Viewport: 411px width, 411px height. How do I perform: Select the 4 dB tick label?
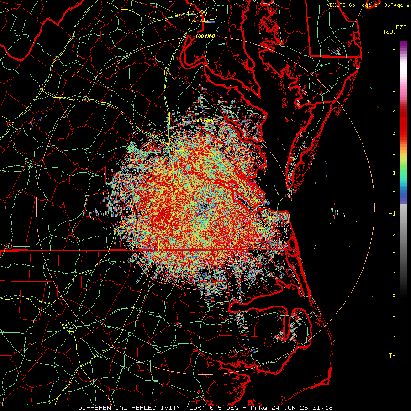pyautogui.click(x=394, y=112)
